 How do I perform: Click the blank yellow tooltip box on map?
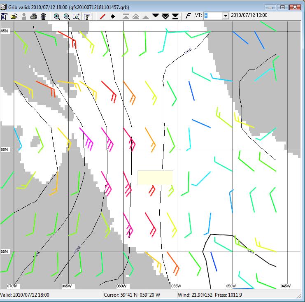click(155, 178)
